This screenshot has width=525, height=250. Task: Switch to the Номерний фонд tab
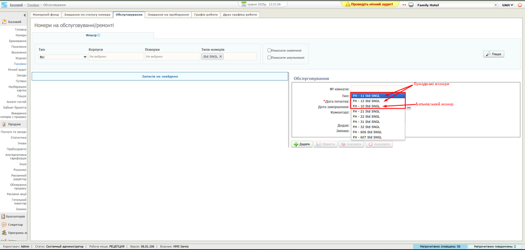pyautogui.click(x=46, y=14)
